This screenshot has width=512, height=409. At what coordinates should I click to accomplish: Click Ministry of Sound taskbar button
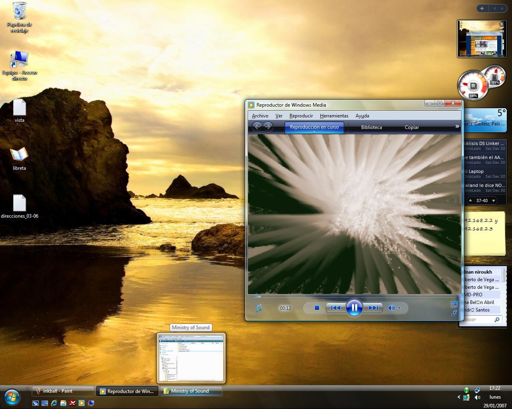point(191,391)
